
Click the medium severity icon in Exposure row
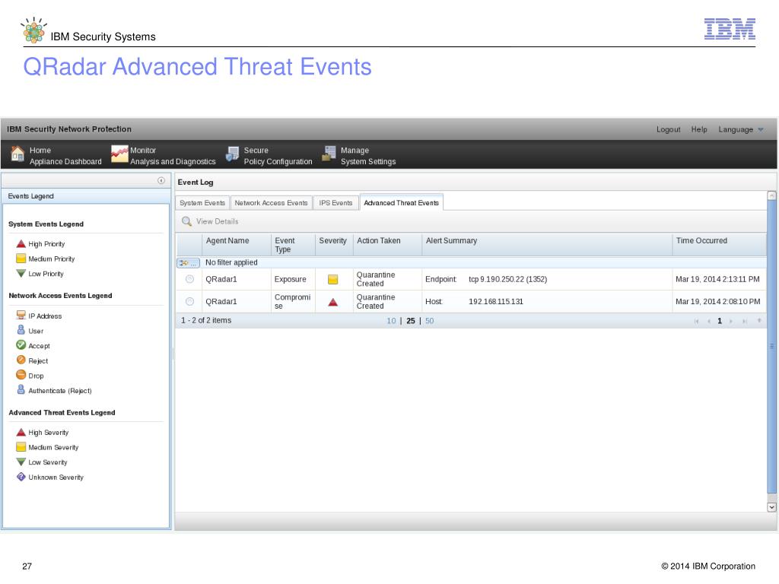(x=333, y=280)
